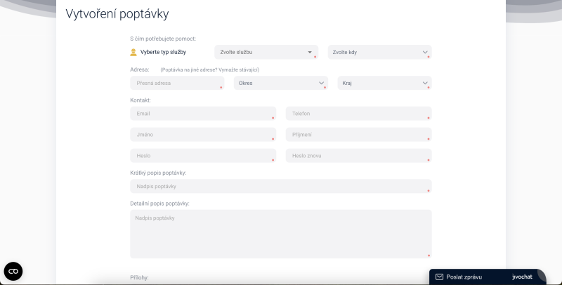Open the Okres dropdown
The height and width of the screenshot is (285, 562).
[x=280, y=83]
